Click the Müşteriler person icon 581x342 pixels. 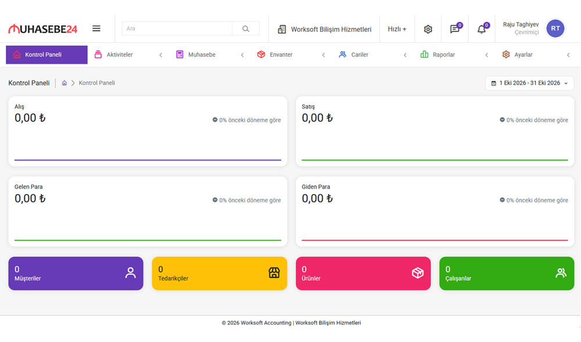pyautogui.click(x=130, y=273)
